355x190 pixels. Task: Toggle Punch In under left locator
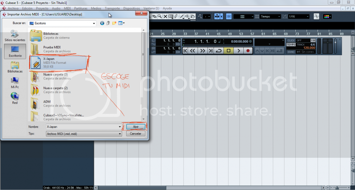click(154, 44)
